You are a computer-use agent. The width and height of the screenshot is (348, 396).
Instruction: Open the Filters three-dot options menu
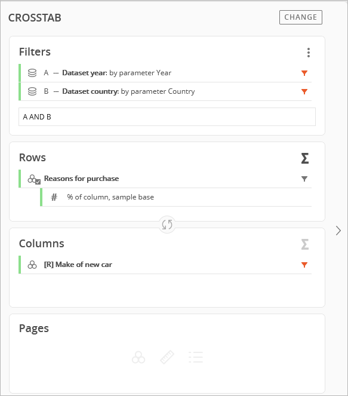pos(309,53)
